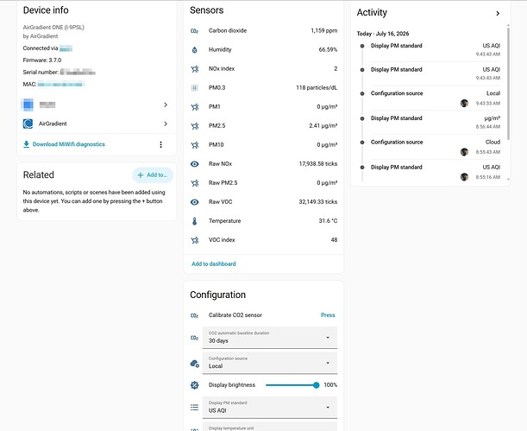Click the Raw NOx eye icon
The image size is (527, 431).
[194, 164]
